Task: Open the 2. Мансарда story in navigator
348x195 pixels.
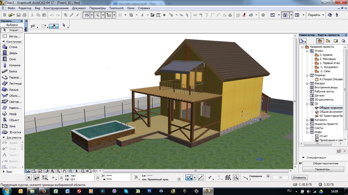Action: 327,59
